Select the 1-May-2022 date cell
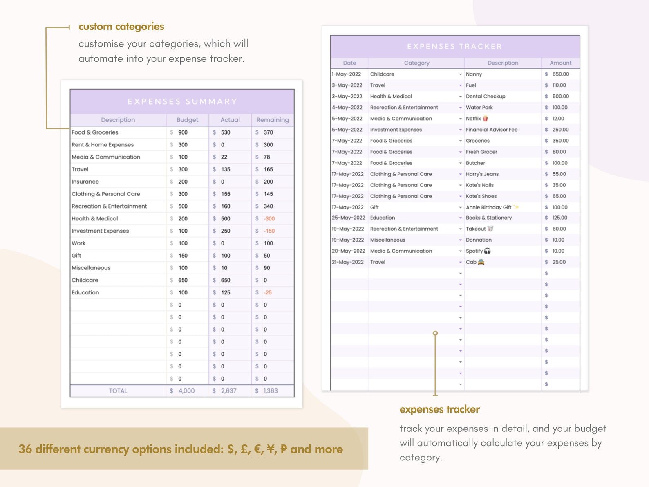Screen dimensions: 649x487 pyautogui.click(x=350, y=74)
